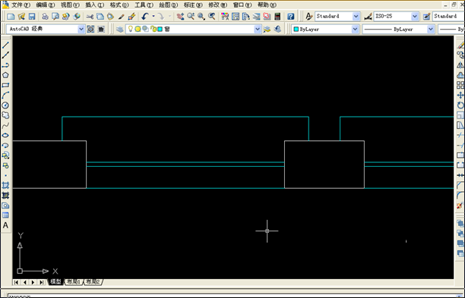Select the Move modify tool
Image resolution: width=465 pixels, height=298 pixels.
point(460,96)
